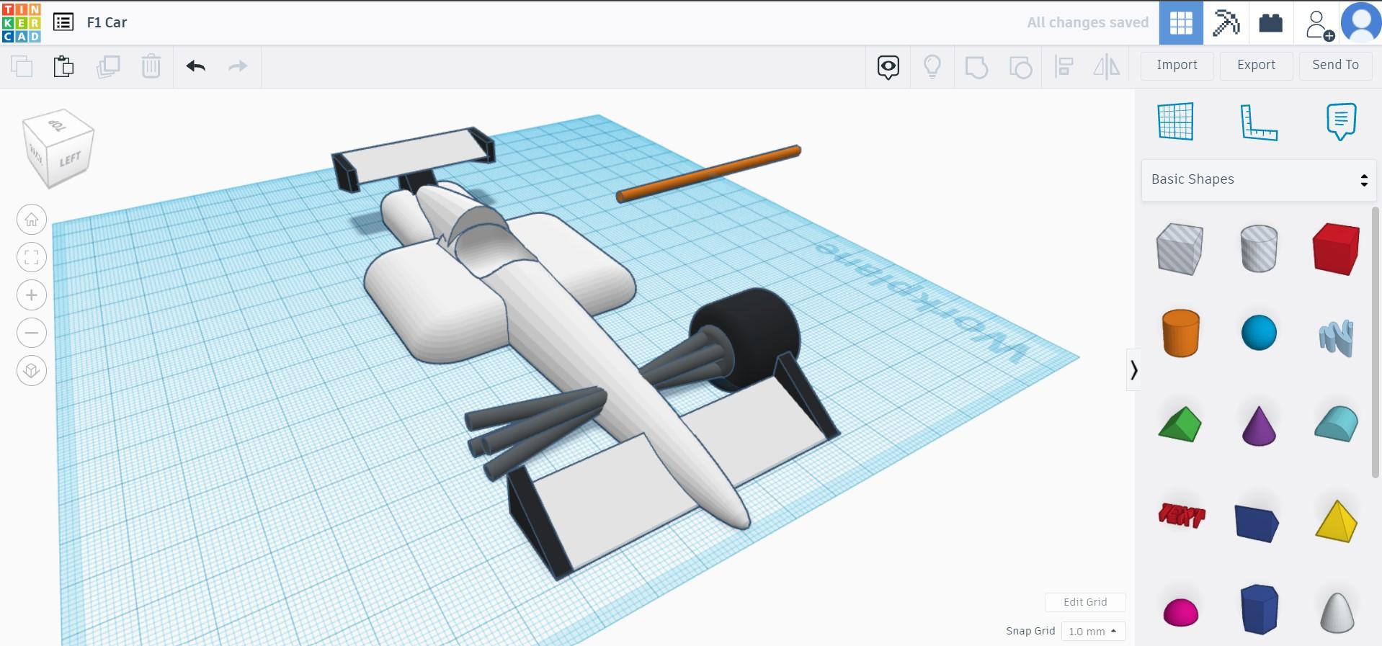Click the Align tool icon
Image resolution: width=1382 pixels, height=646 pixels.
(x=1064, y=66)
